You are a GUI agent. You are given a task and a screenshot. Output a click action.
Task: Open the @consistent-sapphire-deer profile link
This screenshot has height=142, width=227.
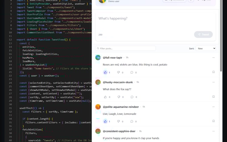pyautogui.click(x=119, y=131)
